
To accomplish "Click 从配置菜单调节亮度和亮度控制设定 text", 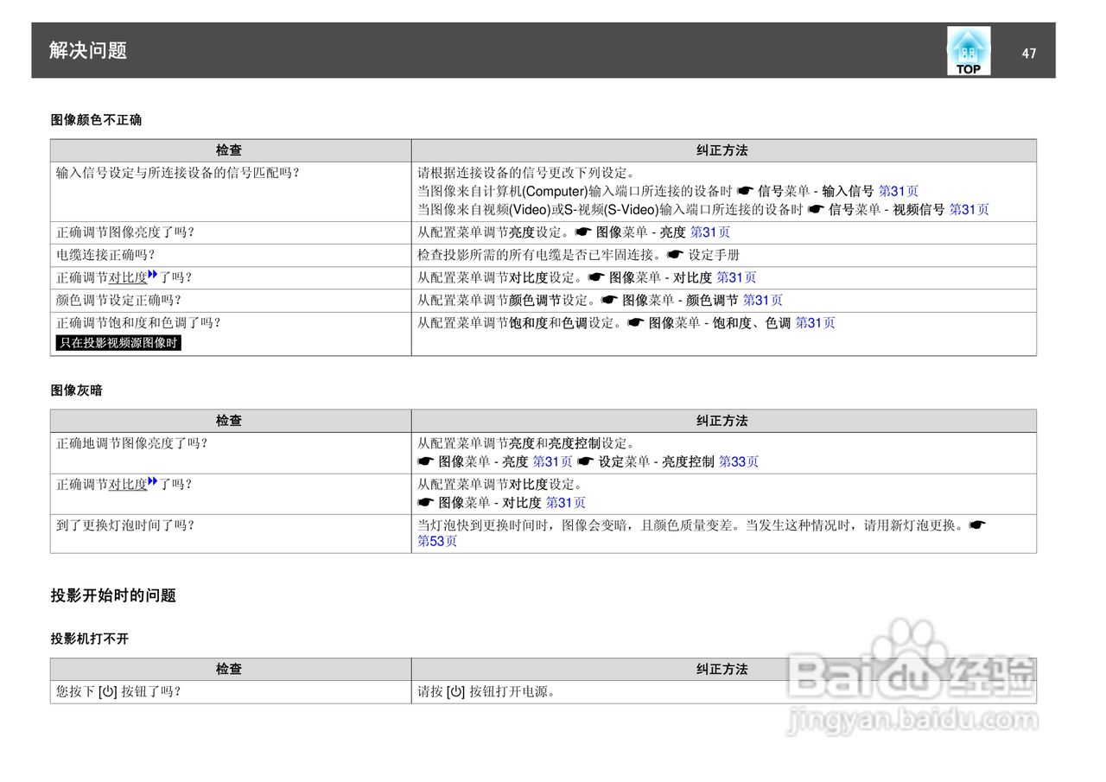I will 527,443.
